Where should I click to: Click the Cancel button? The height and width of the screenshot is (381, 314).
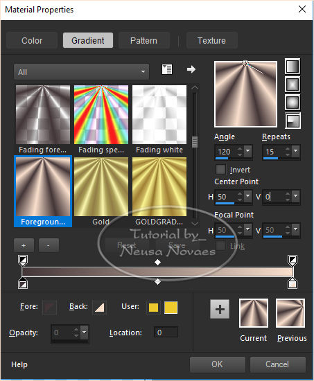[x=277, y=364]
